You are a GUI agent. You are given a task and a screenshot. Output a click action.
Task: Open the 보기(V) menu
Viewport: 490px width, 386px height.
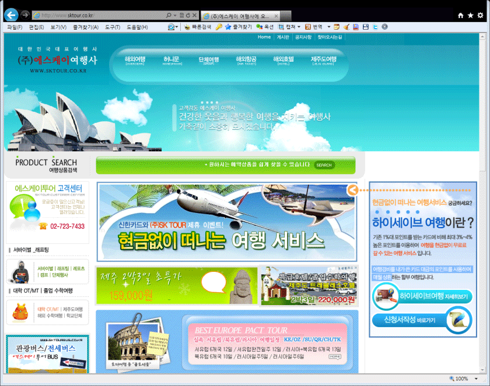(x=58, y=27)
